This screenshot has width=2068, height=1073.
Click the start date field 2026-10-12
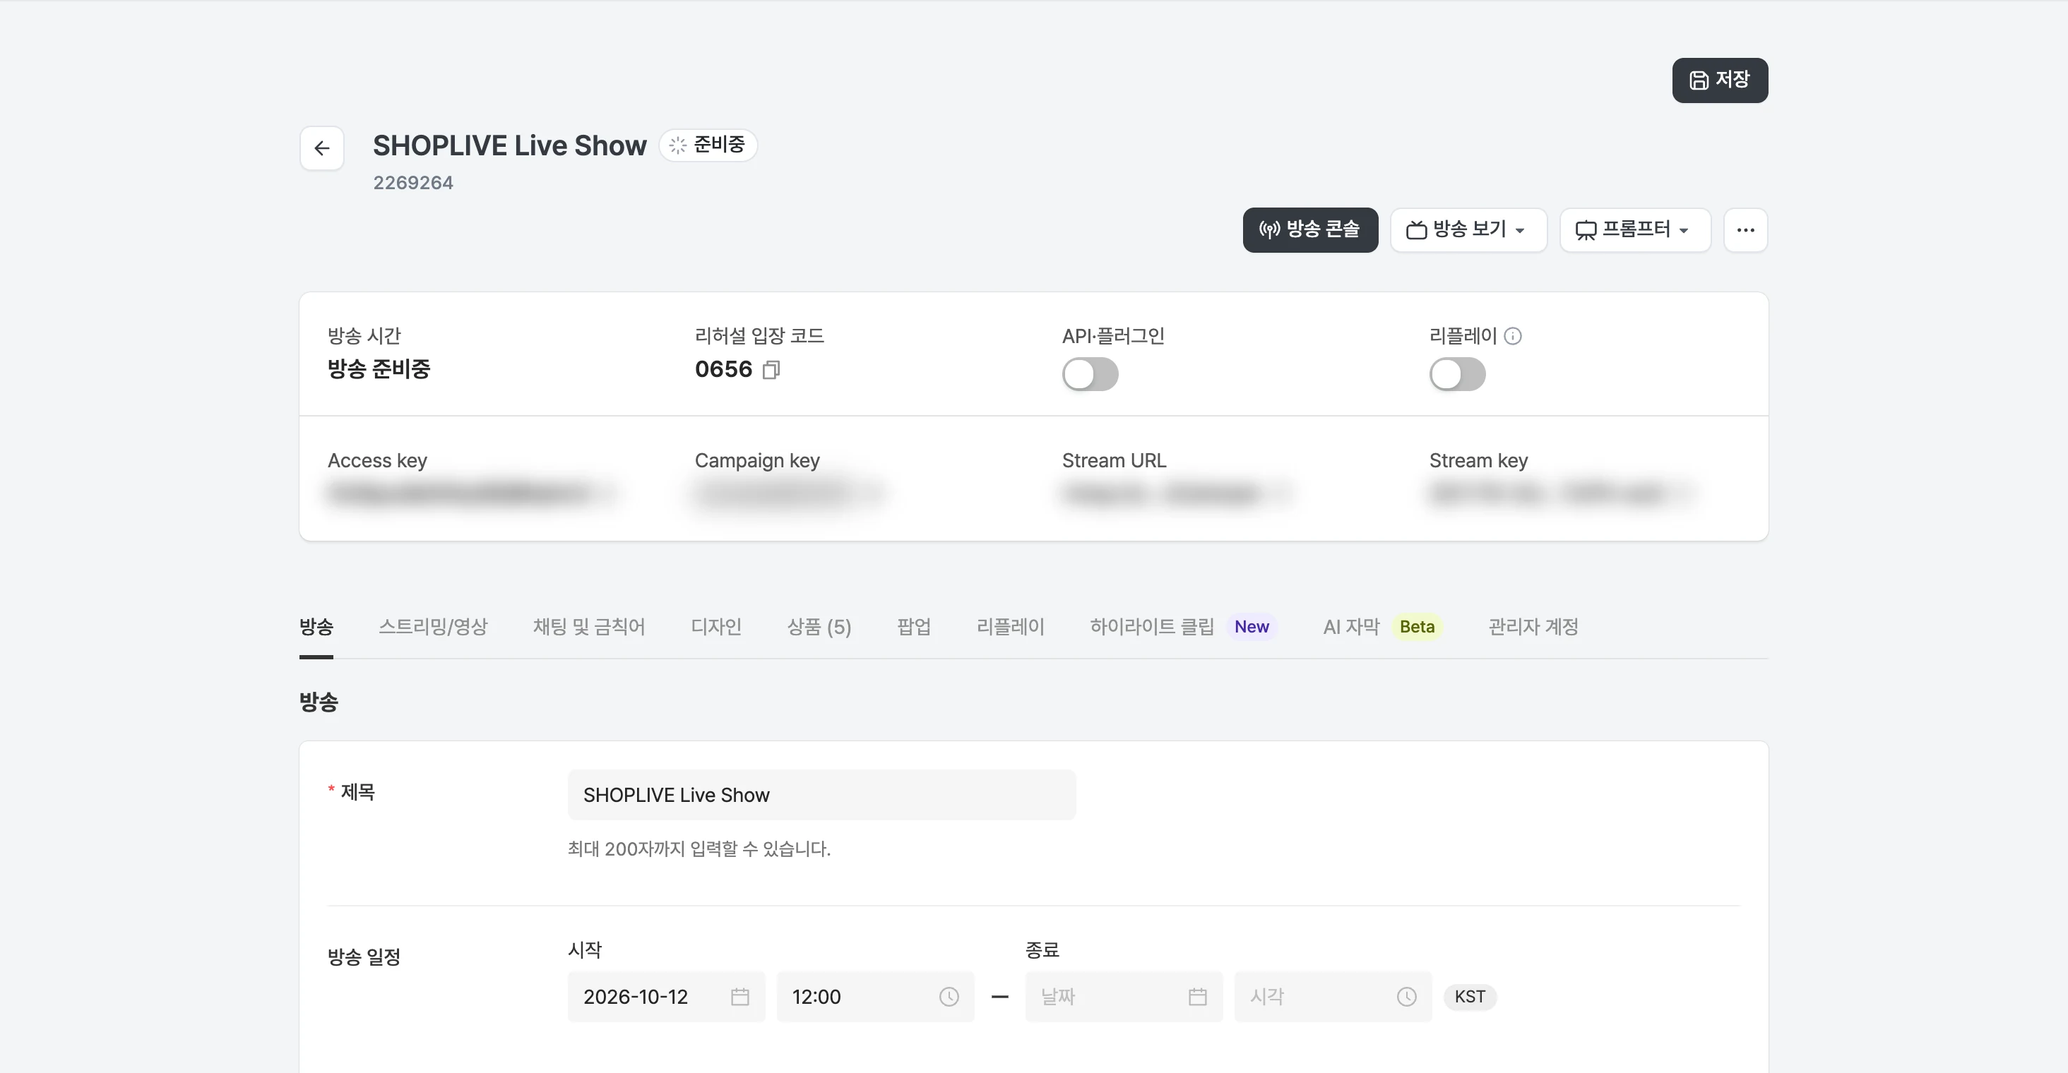coord(666,996)
